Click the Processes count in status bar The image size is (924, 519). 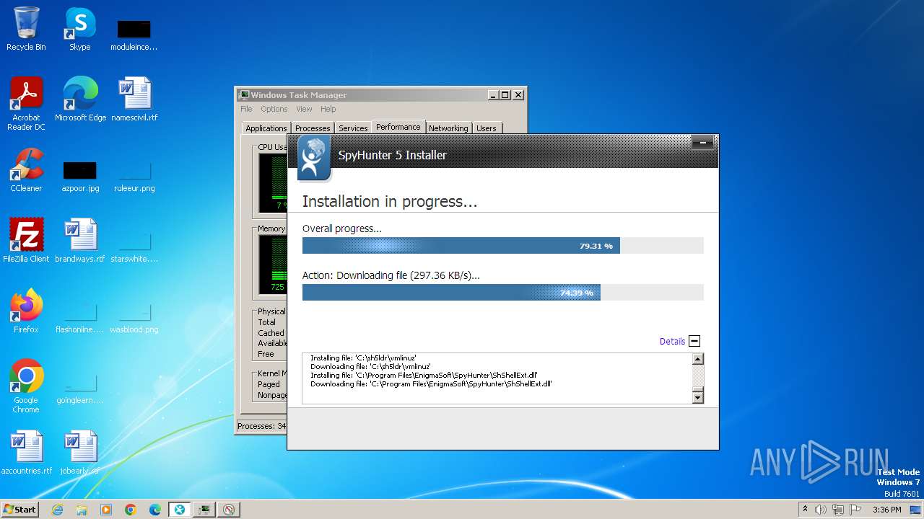[262, 426]
